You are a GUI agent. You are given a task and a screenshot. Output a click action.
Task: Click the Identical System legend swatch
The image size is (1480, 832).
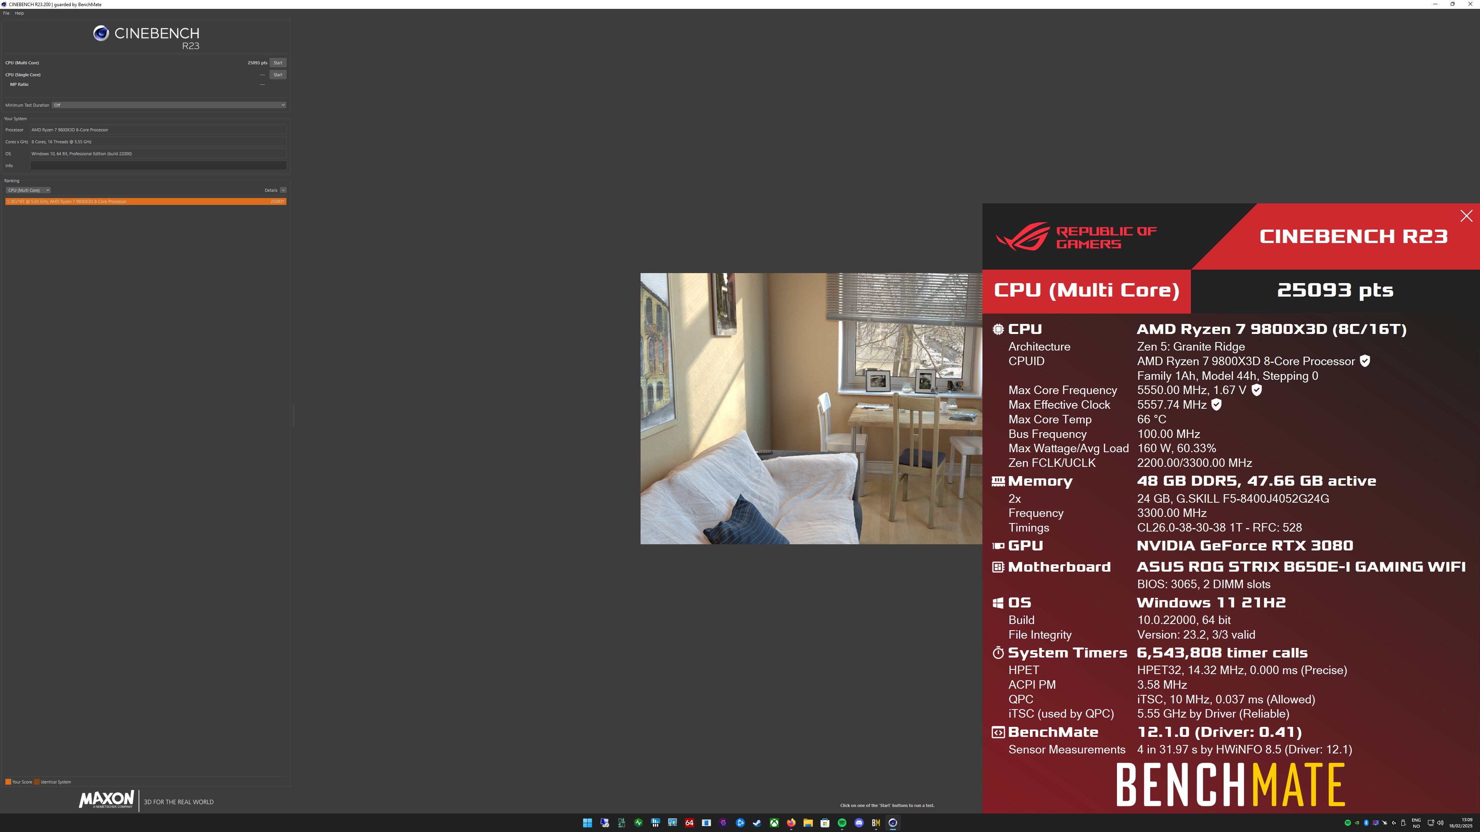[x=37, y=782]
